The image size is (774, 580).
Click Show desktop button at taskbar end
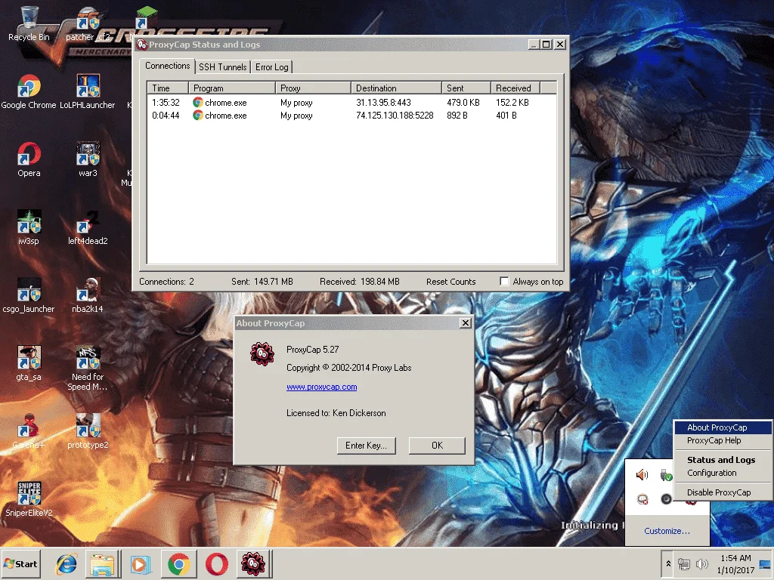point(766,563)
